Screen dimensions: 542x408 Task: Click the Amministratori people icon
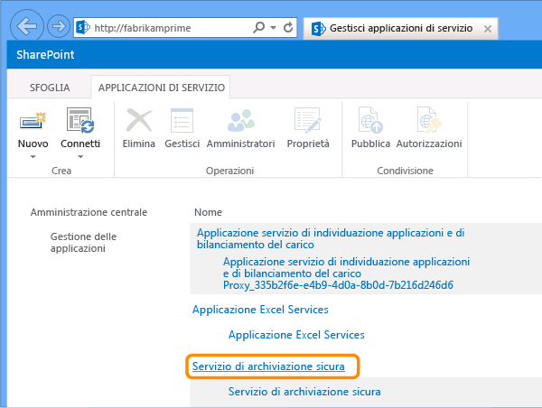click(241, 120)
